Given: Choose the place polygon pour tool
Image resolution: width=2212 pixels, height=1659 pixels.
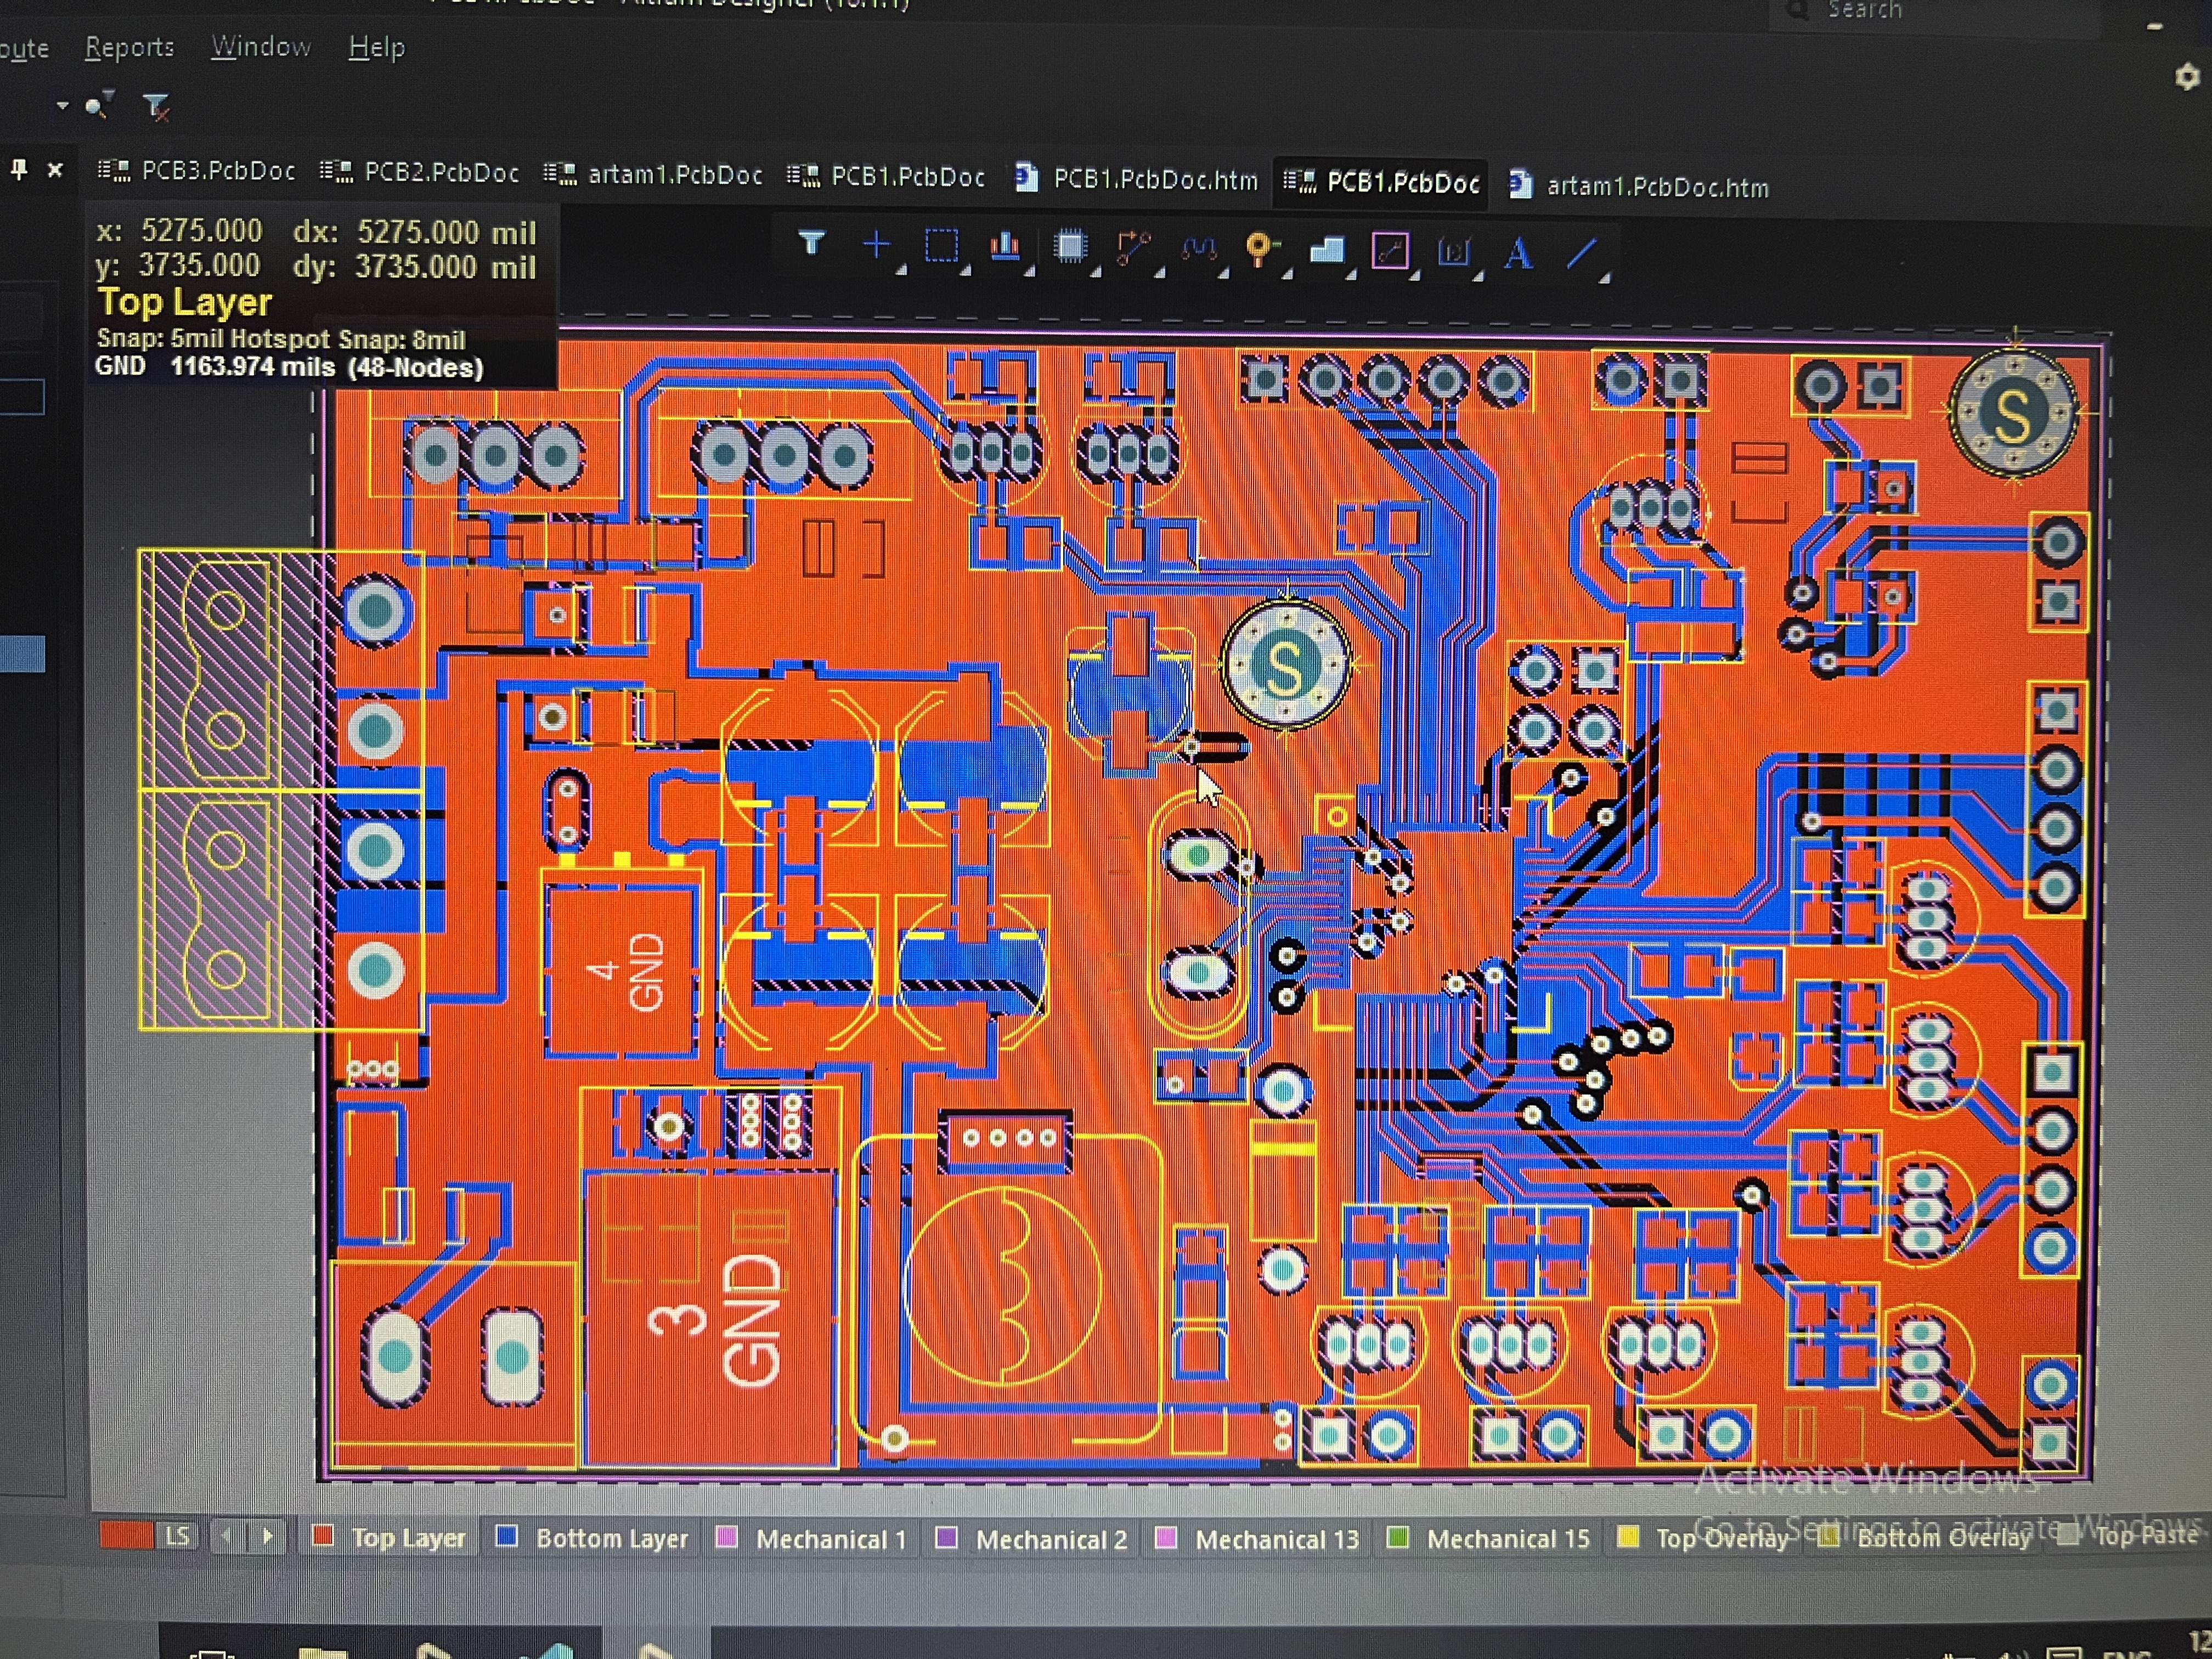Looking at the screenshot, I should pos(1327,250).
